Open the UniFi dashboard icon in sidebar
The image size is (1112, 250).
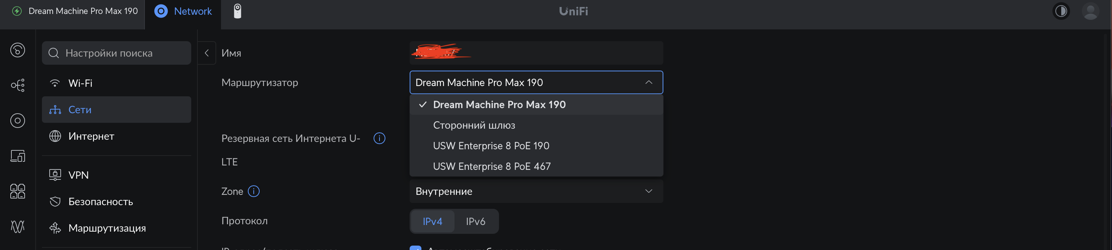(x=18, y=50)
